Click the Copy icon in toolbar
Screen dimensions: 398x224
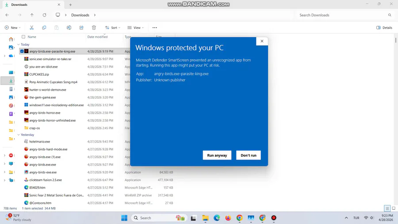(44, 27)
